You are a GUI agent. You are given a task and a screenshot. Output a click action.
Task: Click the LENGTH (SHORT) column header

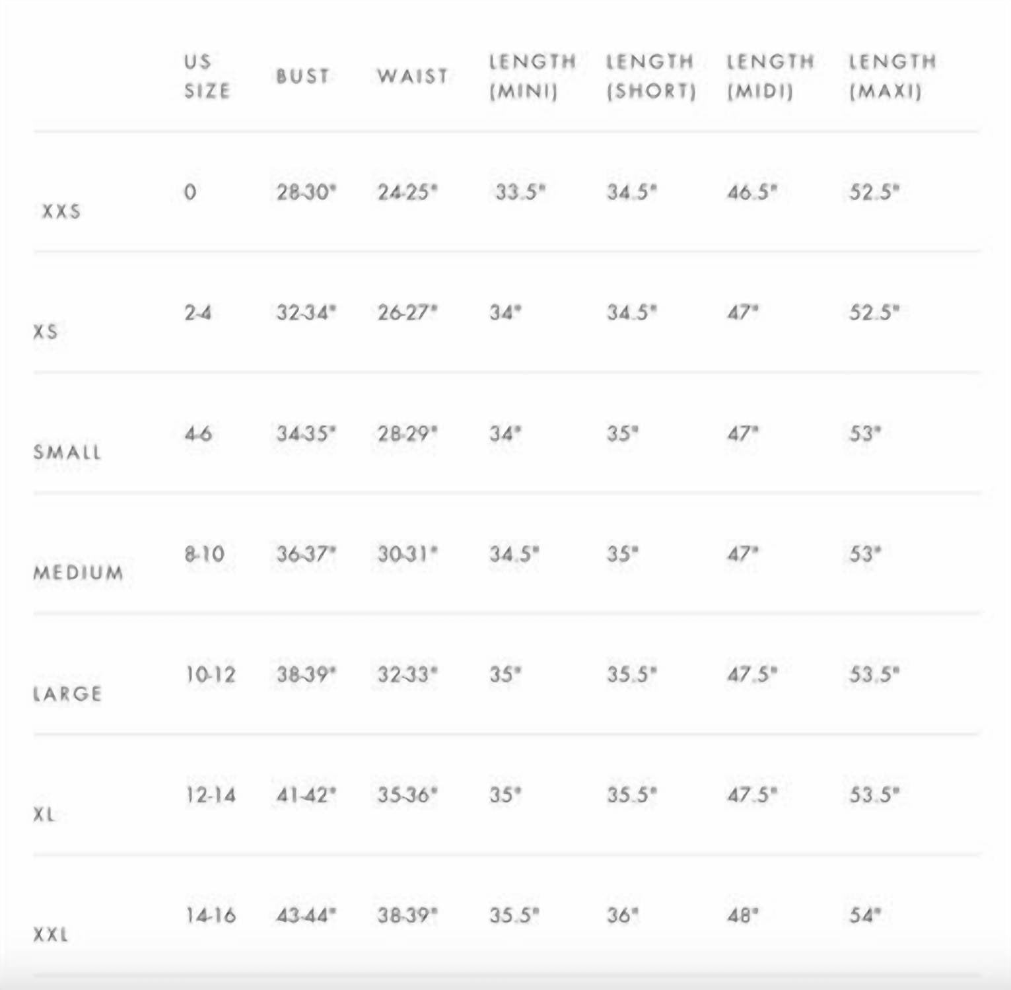[650, 76]
